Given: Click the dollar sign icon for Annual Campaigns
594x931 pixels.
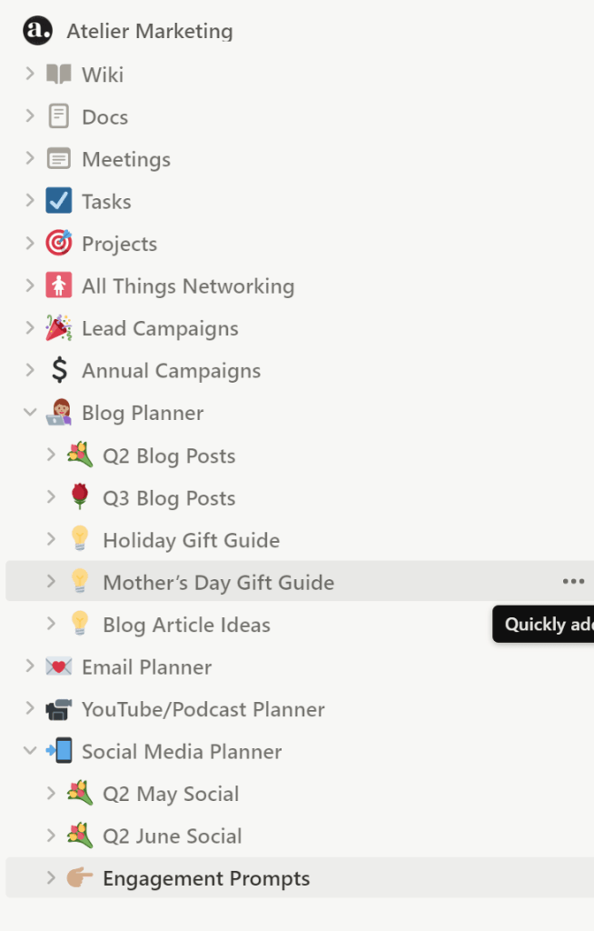Looking at the screenshot, I should click(57, 370).
